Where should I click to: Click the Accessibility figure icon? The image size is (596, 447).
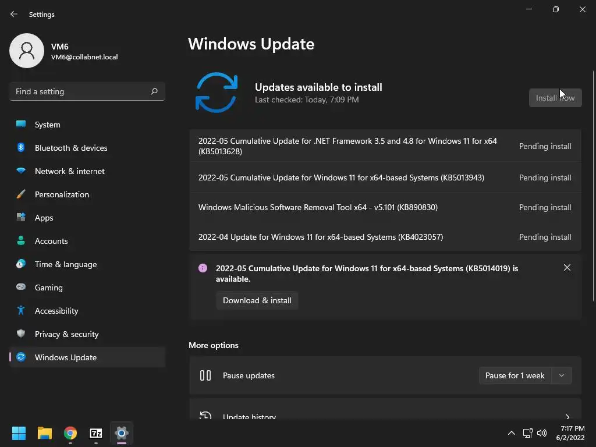(21, 311)
